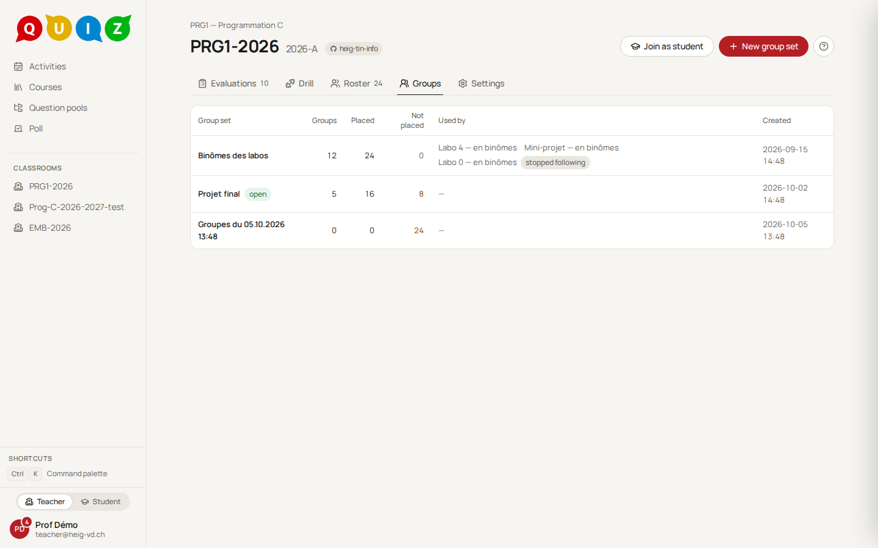Screen dimensions: 878x548
Task: Click the PD avatar with notification badge
Action: coord(20,528)
